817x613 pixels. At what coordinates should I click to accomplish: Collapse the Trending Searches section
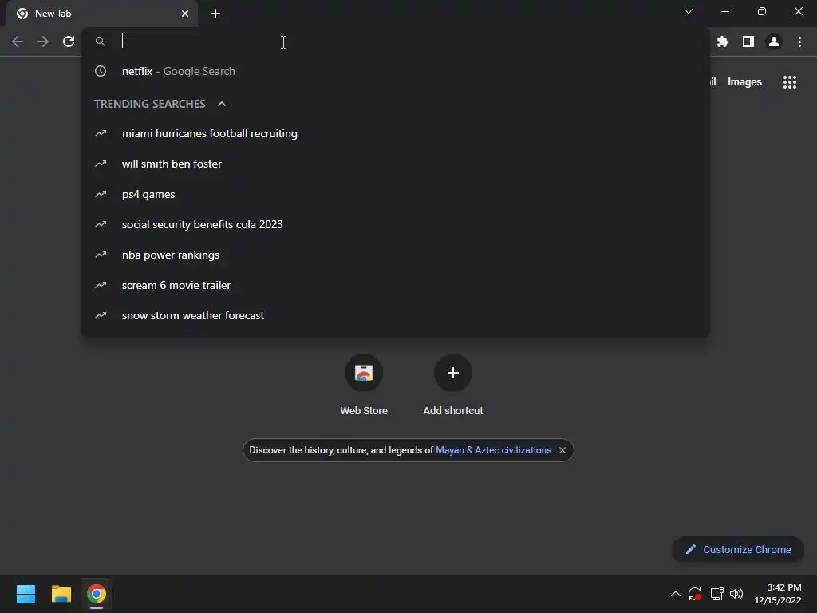point(222,104)
